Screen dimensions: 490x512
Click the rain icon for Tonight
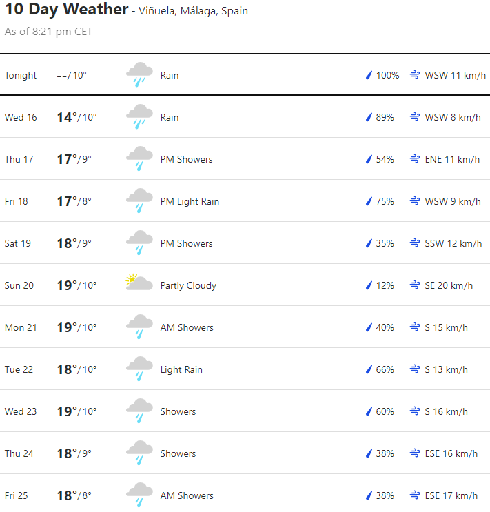click(139, 75)
